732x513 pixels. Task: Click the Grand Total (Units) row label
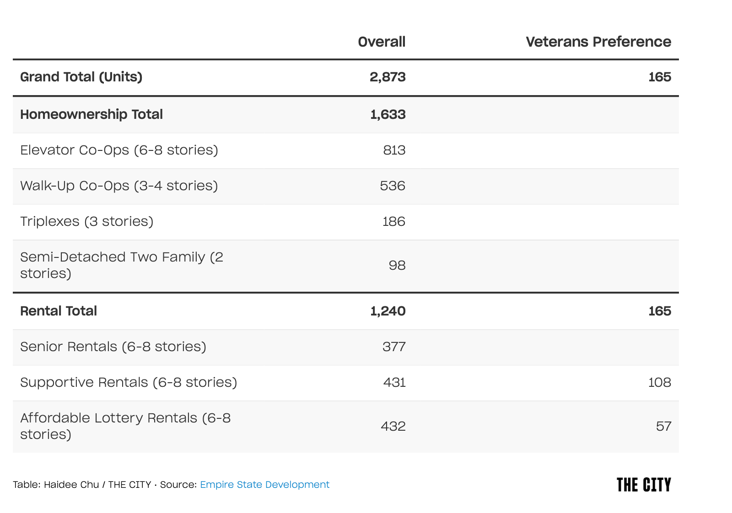tap(81, 77)
